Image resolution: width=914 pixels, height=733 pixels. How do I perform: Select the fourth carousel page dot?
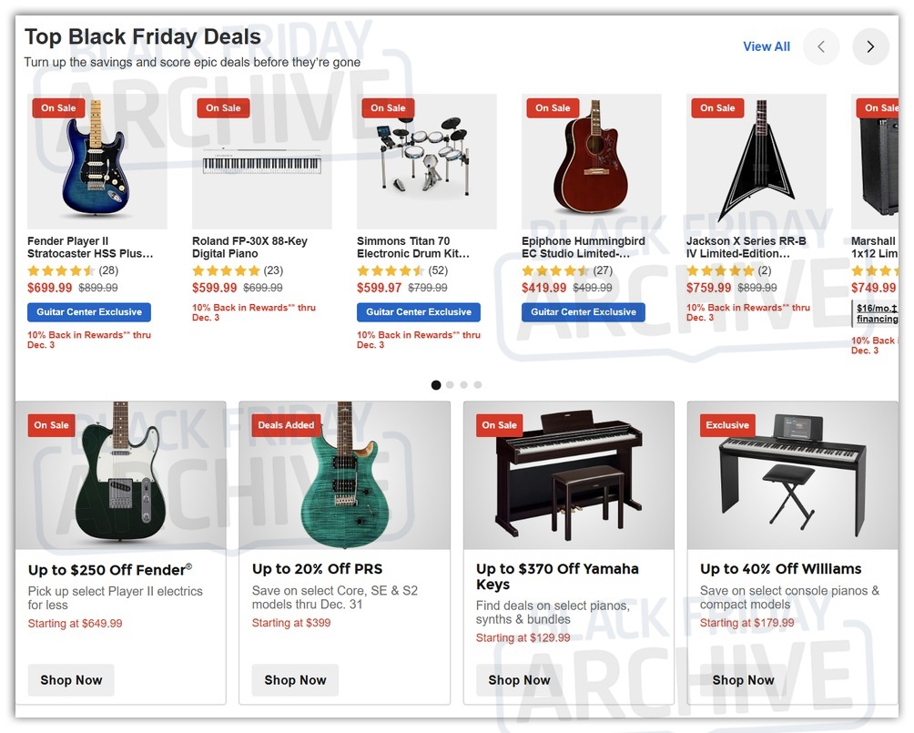click(478, 385)
